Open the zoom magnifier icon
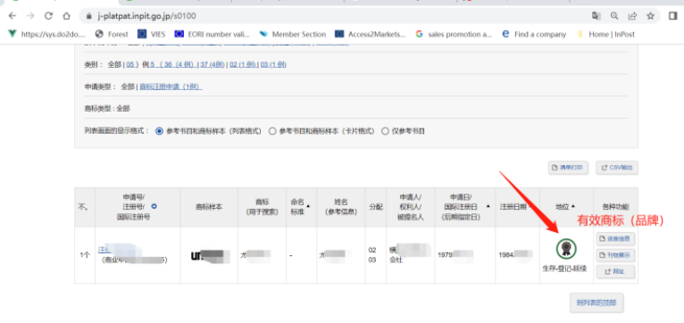This screenshot has width=684, height=323. 614,16
